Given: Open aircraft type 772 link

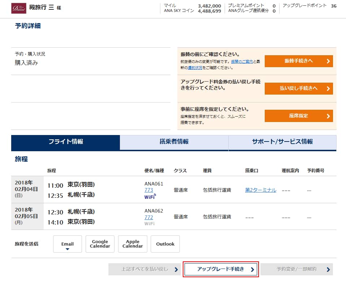Looking at the screenshot, I should point(148,217).
